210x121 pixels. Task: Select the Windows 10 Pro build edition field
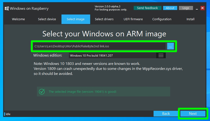tap(112, 56)
